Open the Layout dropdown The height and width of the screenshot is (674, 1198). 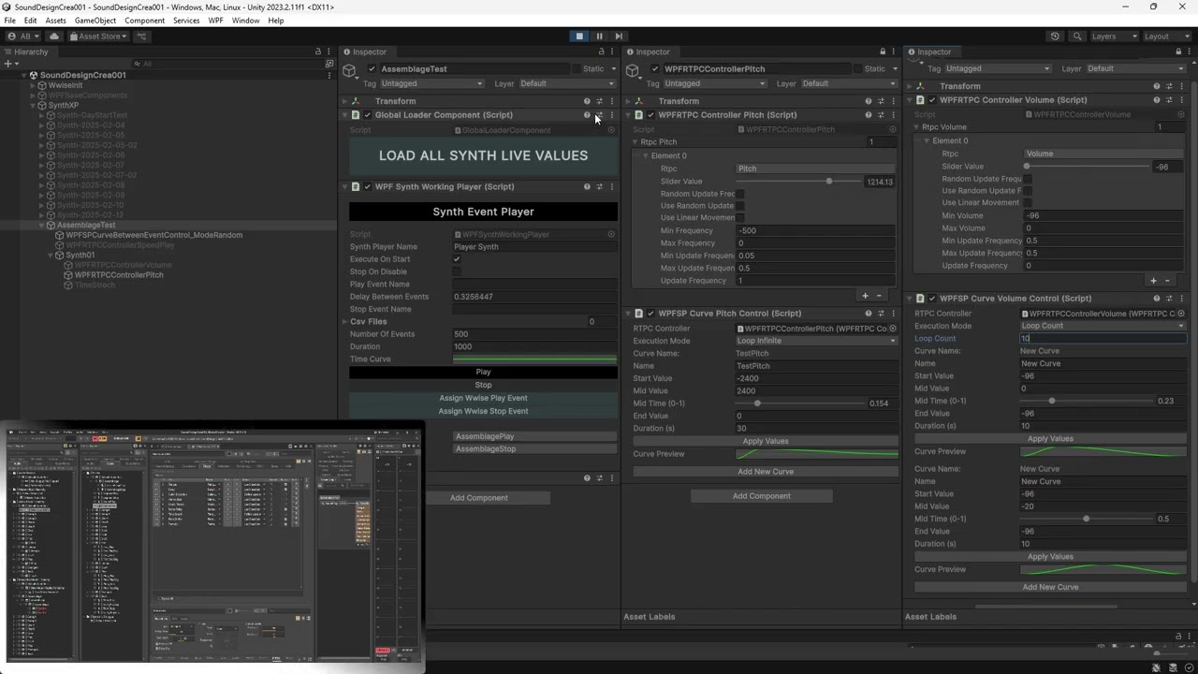tap(1166, 37)
